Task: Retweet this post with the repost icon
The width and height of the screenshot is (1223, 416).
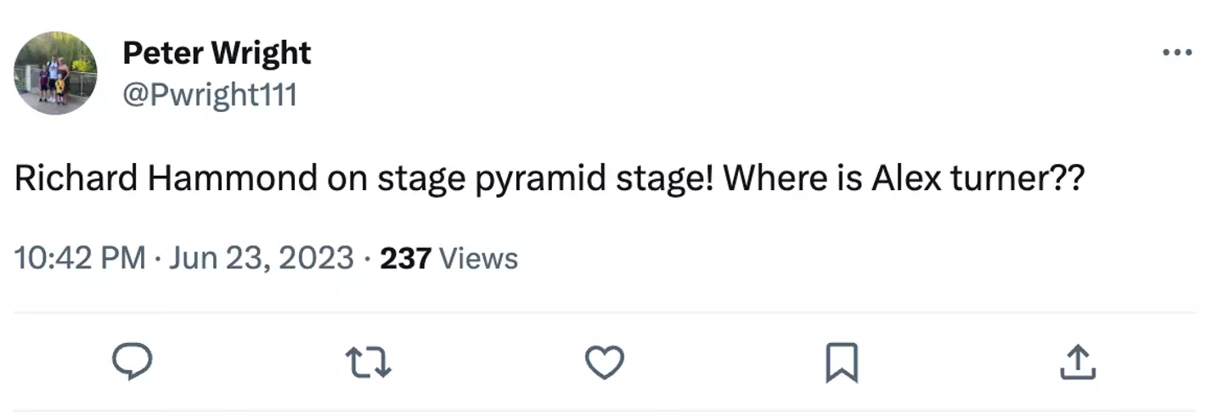Action: 369,363
